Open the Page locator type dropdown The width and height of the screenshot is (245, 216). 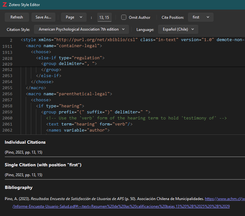coord(74,17)
